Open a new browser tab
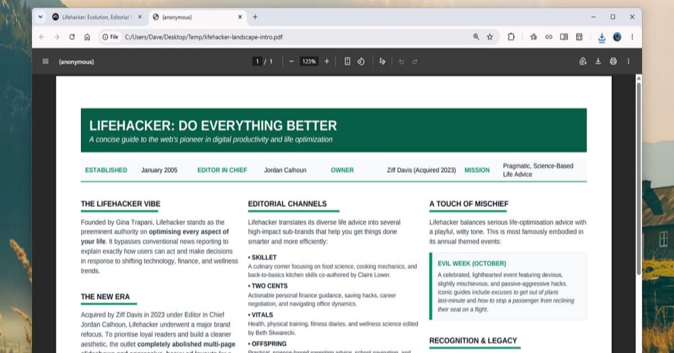Screen dimensions: 674x353 [255, 17]
